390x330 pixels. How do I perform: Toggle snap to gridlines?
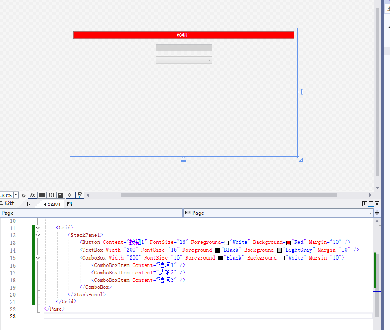(x=51, y=195)
